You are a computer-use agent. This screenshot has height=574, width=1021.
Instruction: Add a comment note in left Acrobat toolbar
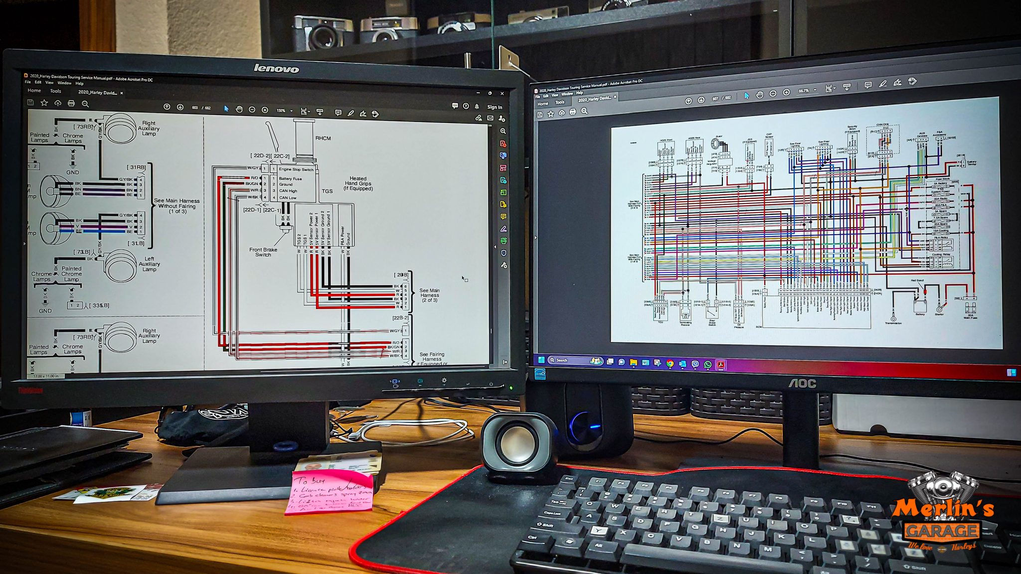[338, 113]
